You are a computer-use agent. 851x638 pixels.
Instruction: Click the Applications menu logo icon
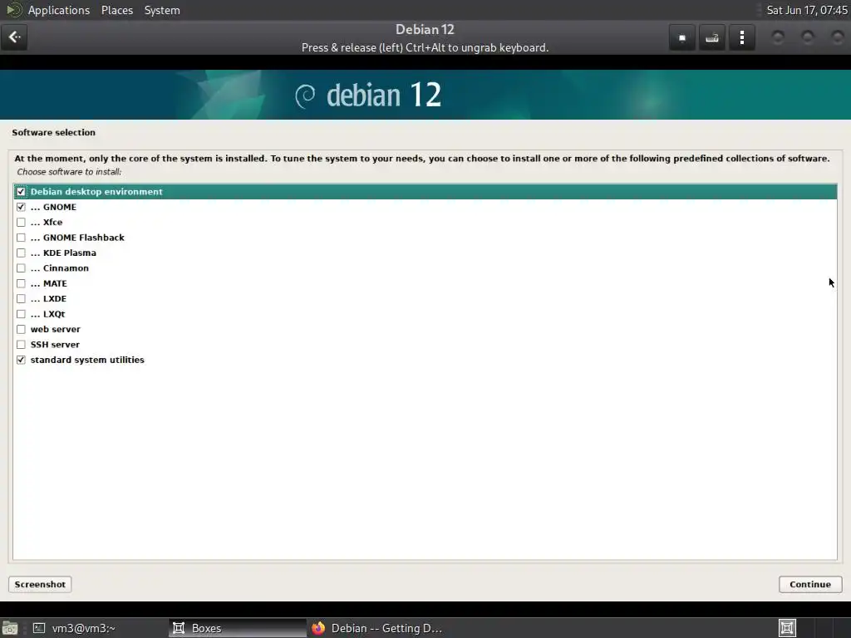click(x=13, y=10)
